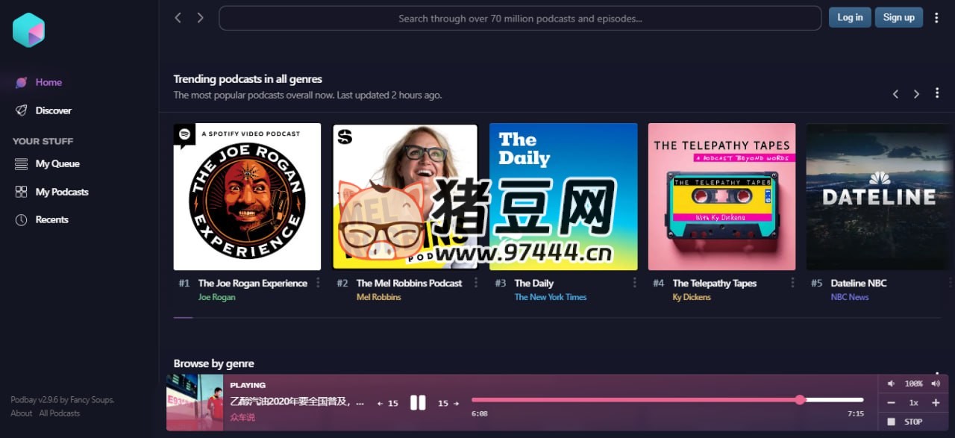Open options menu for The Joe Rogan Experience

point(318,283)
